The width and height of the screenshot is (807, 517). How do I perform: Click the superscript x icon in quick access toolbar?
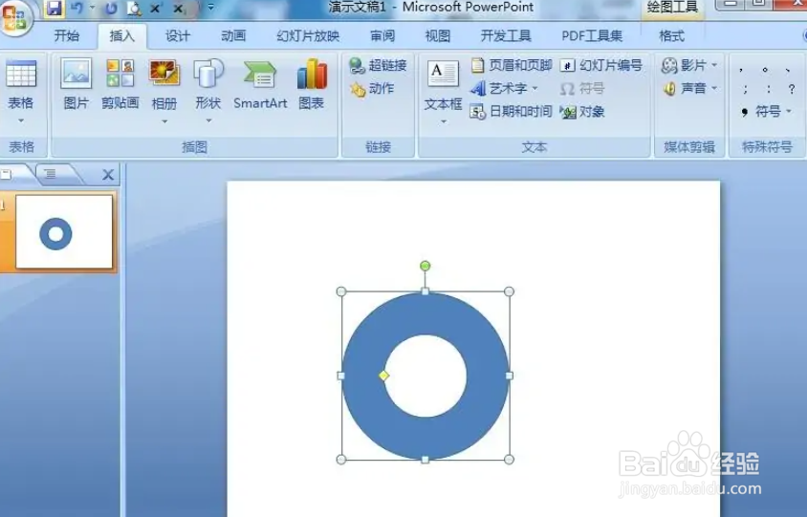[155, 9]
